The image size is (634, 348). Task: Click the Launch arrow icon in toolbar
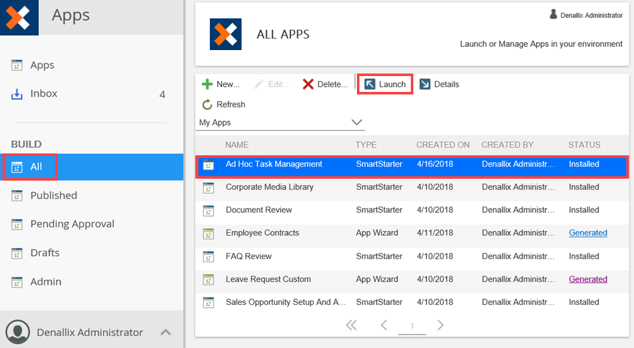pos(370,84)
